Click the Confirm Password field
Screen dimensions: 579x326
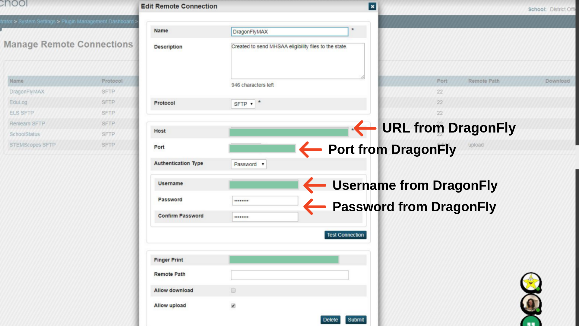tap(265, 217)
